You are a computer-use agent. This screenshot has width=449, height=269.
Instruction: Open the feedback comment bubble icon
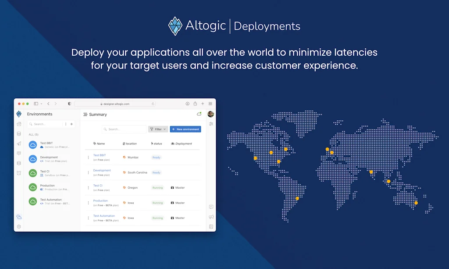211,206
